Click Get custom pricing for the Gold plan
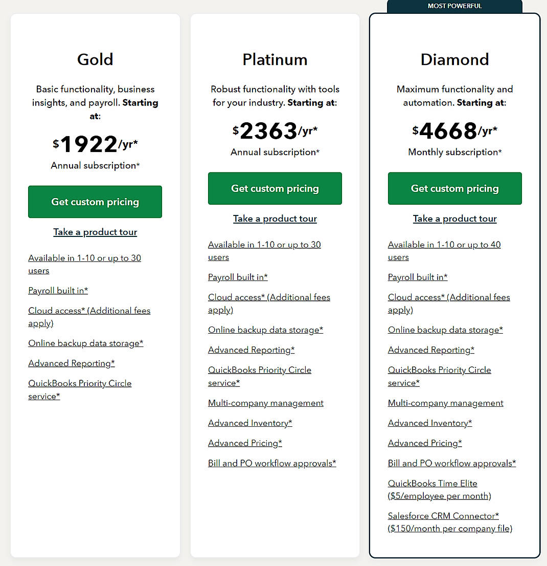This screenshot has width=547, height=566. [x=95, y=202]
